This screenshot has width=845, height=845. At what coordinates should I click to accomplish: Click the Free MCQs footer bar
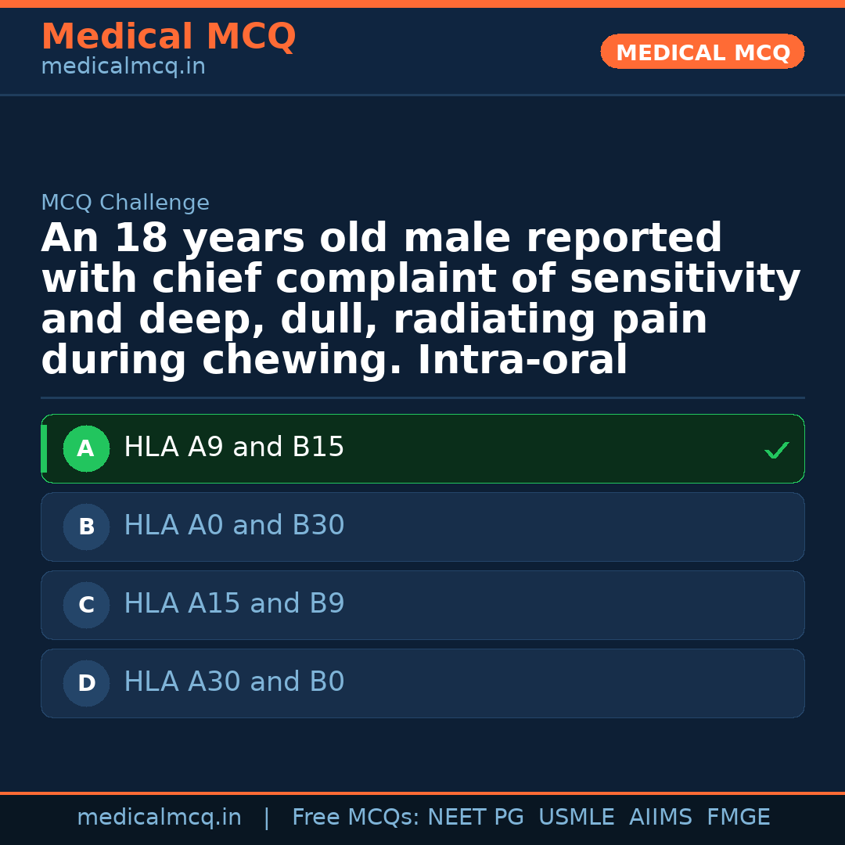tap(422, 817)
